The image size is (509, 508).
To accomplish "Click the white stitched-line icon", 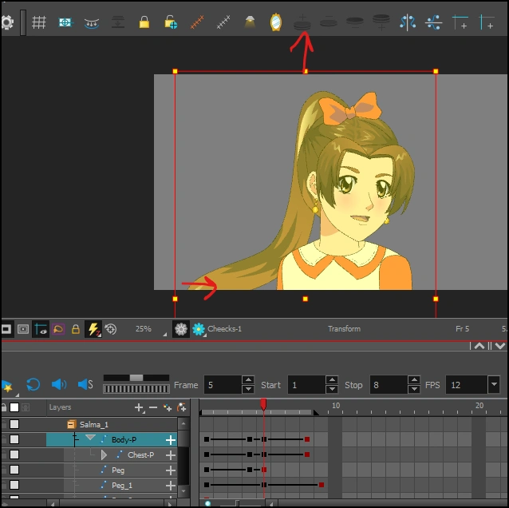I will 223,22.
